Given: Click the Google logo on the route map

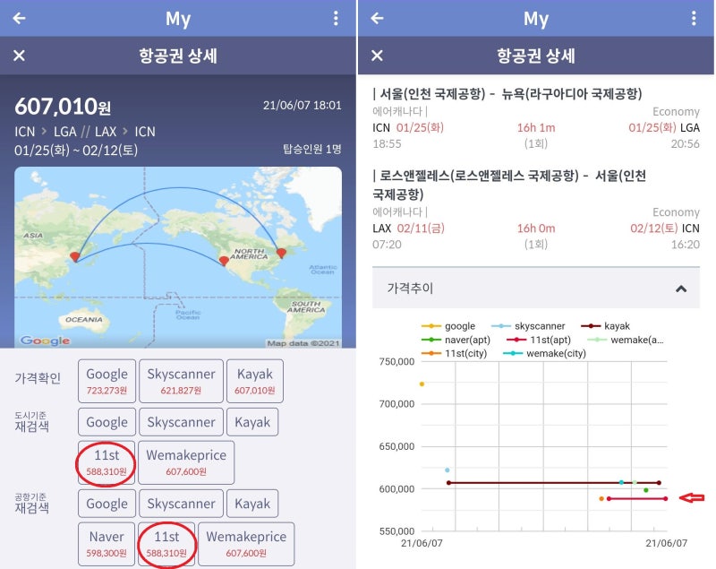Looking at the screenshot, I should coord(47,341).
